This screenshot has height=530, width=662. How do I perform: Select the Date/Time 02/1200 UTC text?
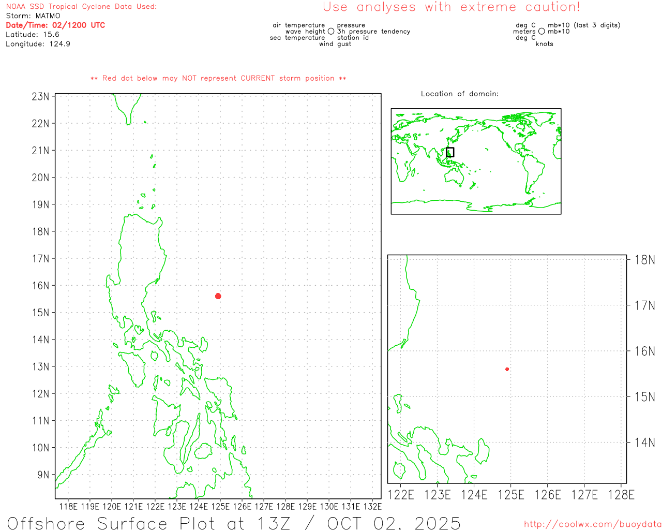pyautogui.click(x=55, y=25)
